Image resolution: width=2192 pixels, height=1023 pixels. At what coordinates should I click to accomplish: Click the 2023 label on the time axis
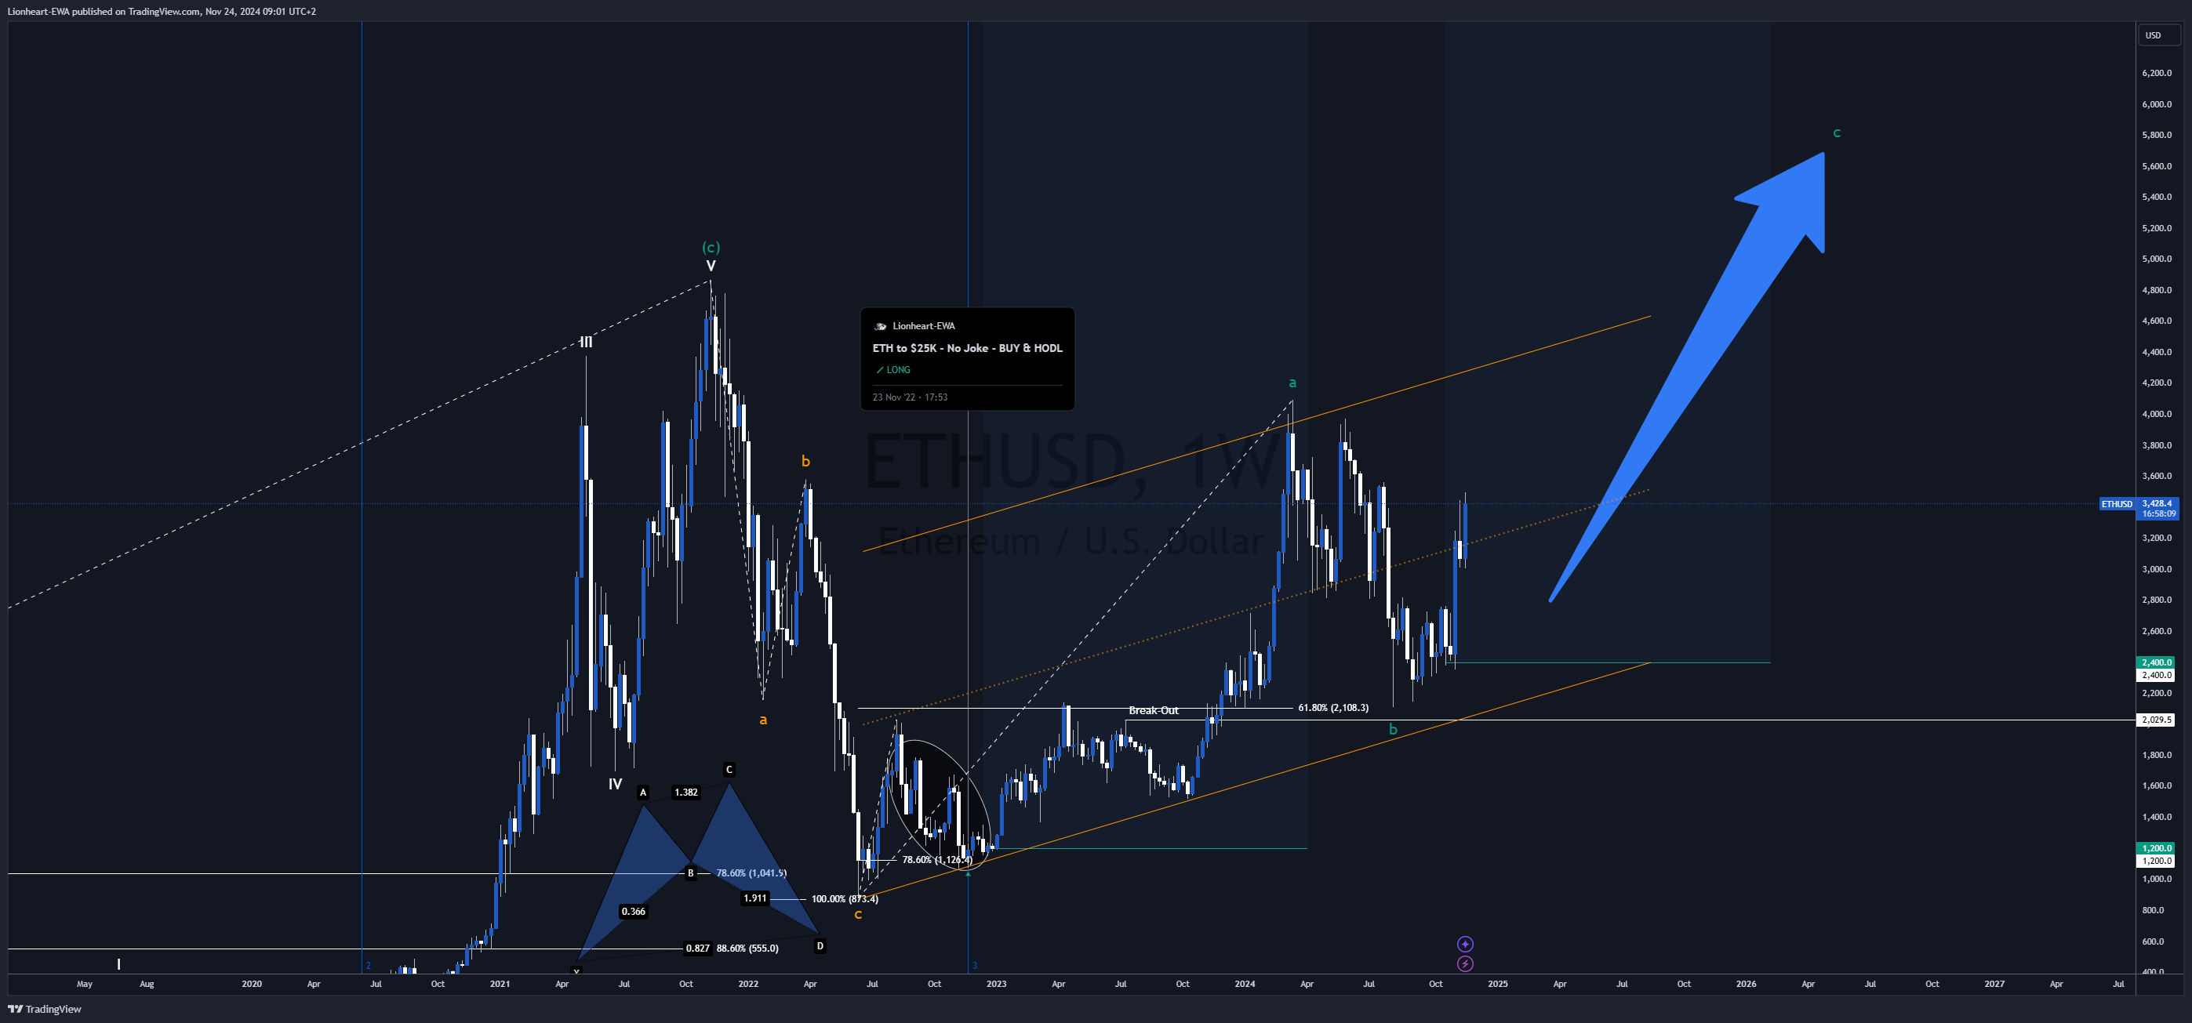tap(995, 984)
